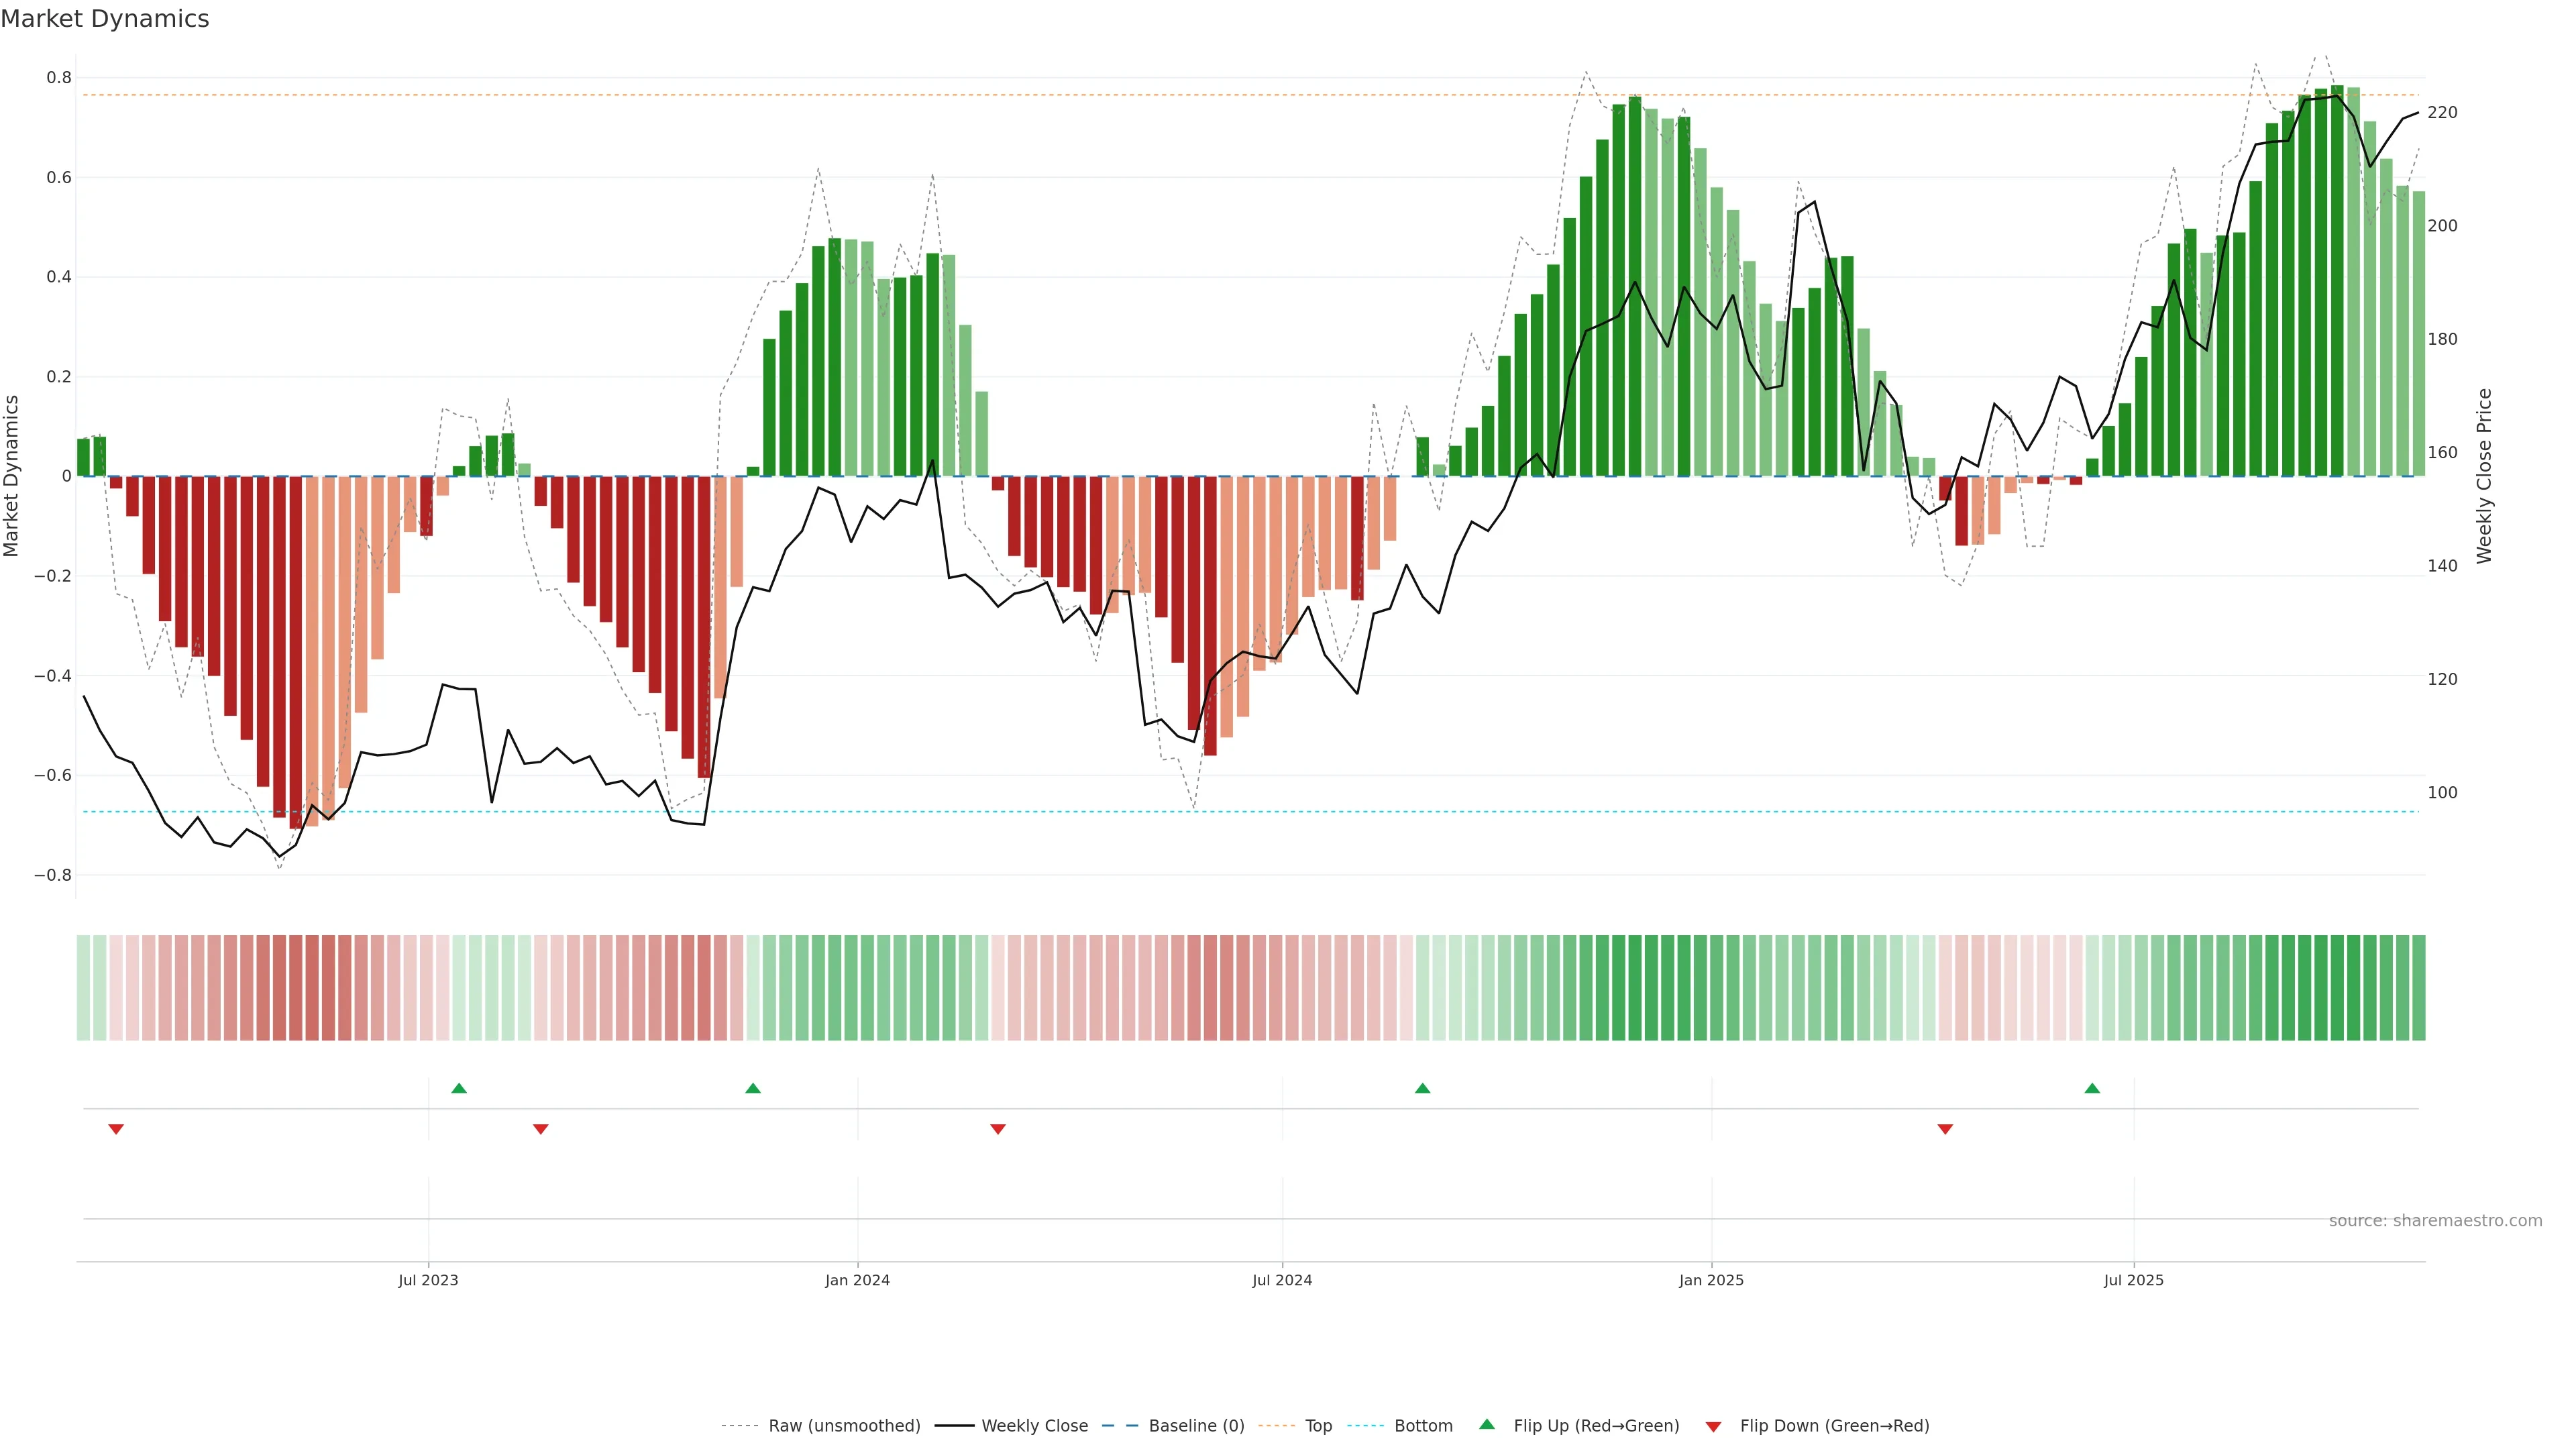Click the source: sharemaestro.com text
Viewport: 2576px width, 1449px height.
[2435, 1221]
